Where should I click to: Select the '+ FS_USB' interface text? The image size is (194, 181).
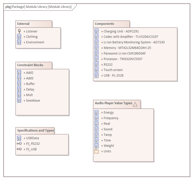click(x=30, y=149)
